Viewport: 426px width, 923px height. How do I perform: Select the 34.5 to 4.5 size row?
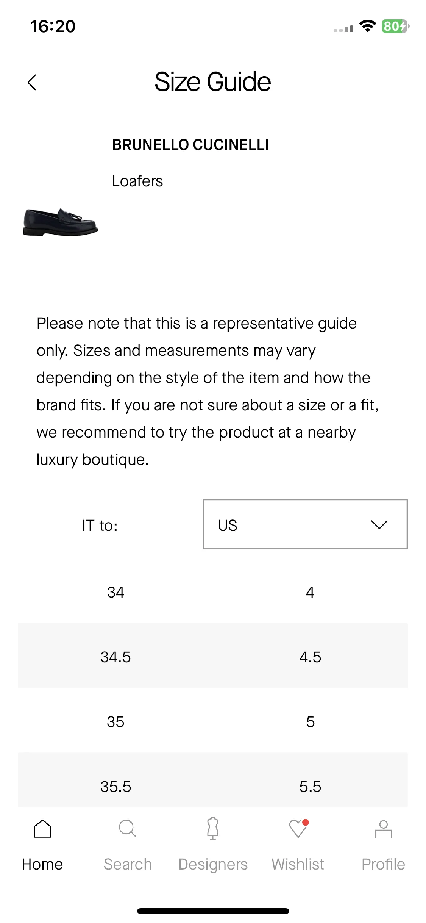pyautogui.click(x=213, y=655)
